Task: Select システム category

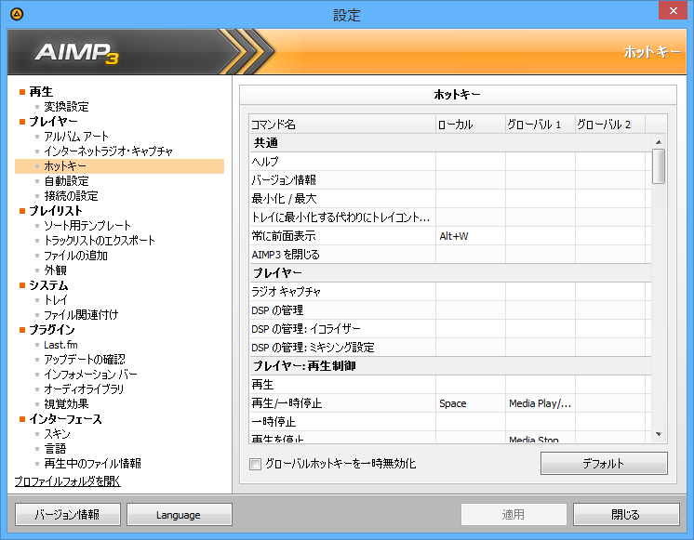Action: click(x=48, y=285)
